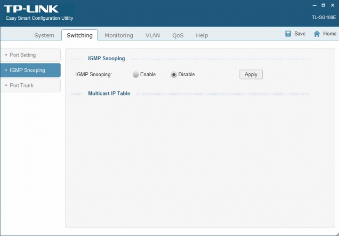This screenshot has width=339, height=236.
Task: Go to the VLAN tab
Action: [x=153, y=35]
